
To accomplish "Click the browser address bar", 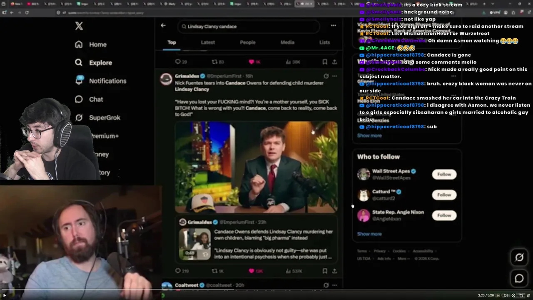I will pyautogui.click(x=266, y=12).
